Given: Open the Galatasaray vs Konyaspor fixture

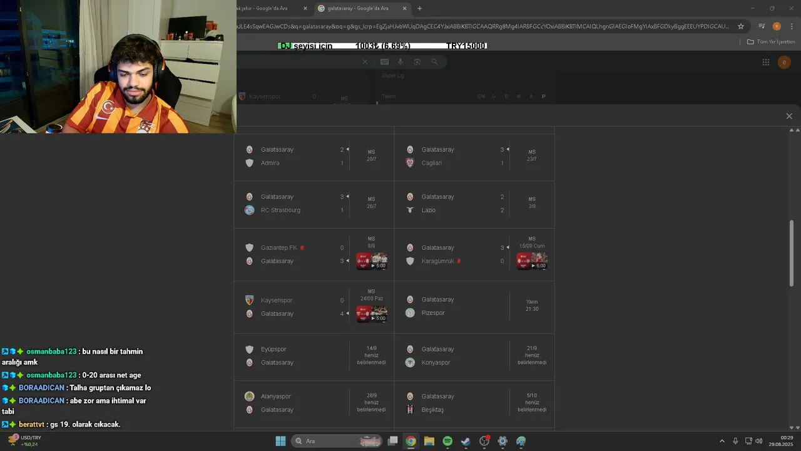Looking at the screenshot, I should point(474,356).
